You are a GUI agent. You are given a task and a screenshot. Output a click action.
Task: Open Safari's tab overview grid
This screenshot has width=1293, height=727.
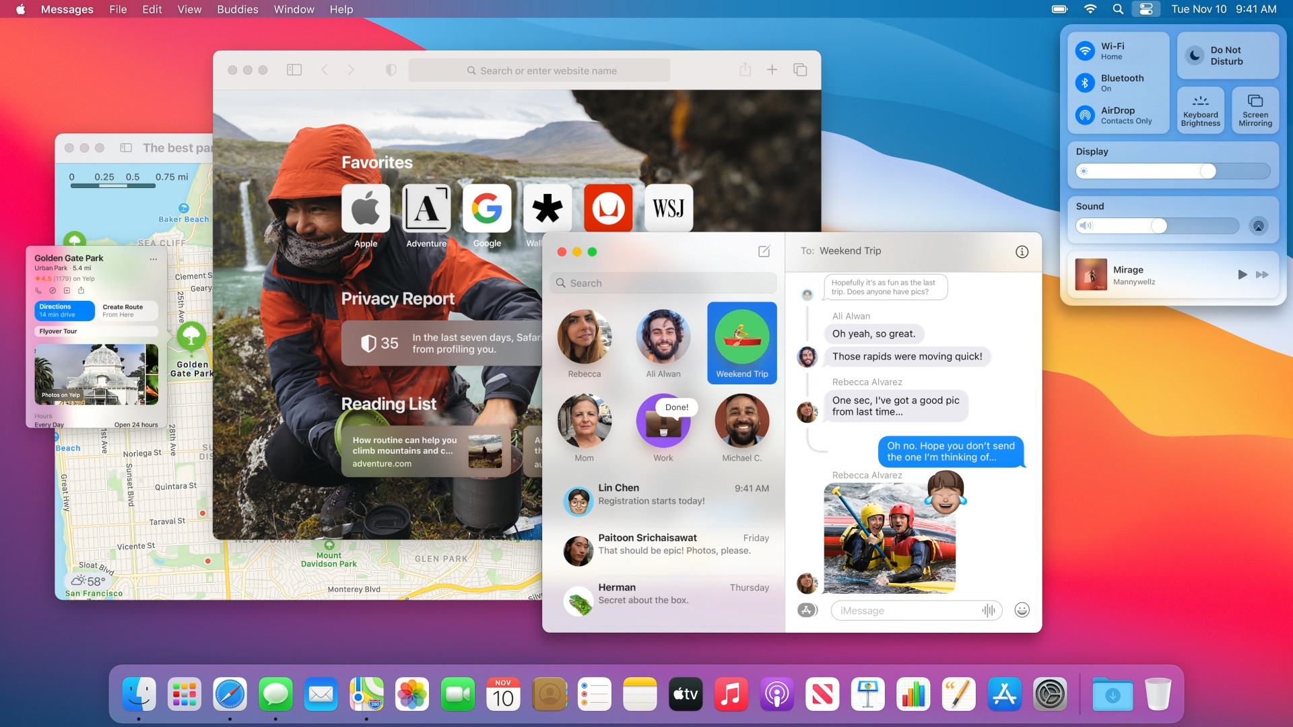799,69
